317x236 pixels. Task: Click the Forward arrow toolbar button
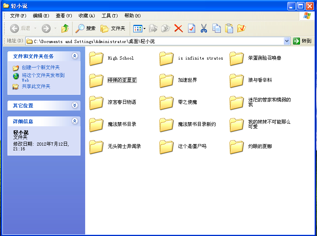click(46, 28)
